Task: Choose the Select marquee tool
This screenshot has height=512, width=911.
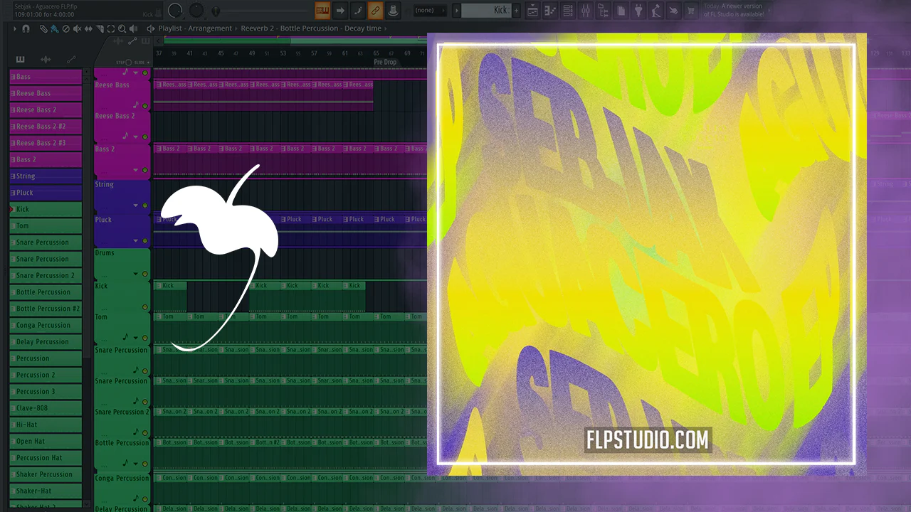Action: pyautogui.click(x=112, y=28)
